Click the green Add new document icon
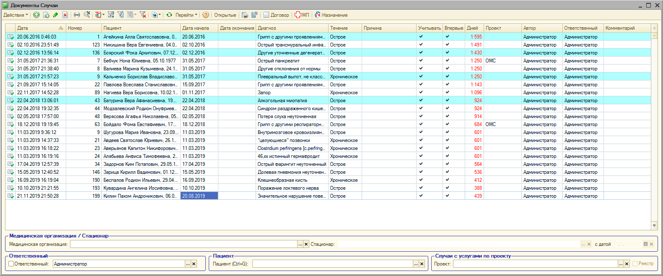 tap(36, 15)
